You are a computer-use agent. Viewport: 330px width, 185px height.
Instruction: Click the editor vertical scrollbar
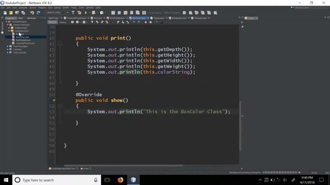240,126
